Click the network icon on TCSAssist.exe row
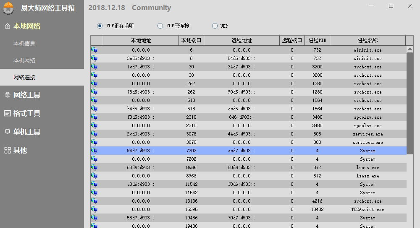 [x=94, y=209]
